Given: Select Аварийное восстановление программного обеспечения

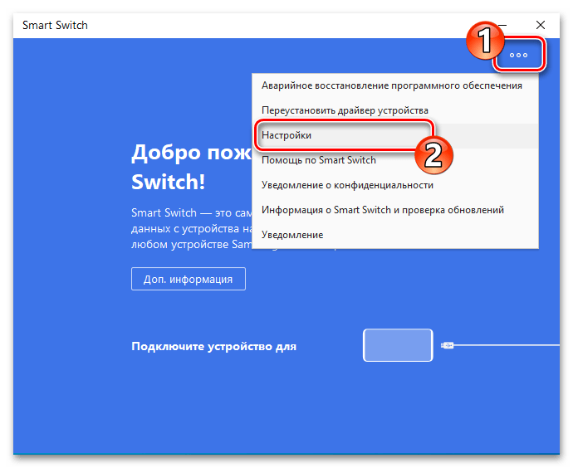Looking at the screenshot, I should click(x=395, y=85).
